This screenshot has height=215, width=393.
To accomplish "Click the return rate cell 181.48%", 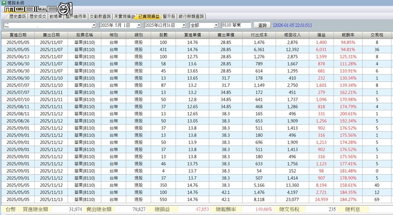I will 348,171.
